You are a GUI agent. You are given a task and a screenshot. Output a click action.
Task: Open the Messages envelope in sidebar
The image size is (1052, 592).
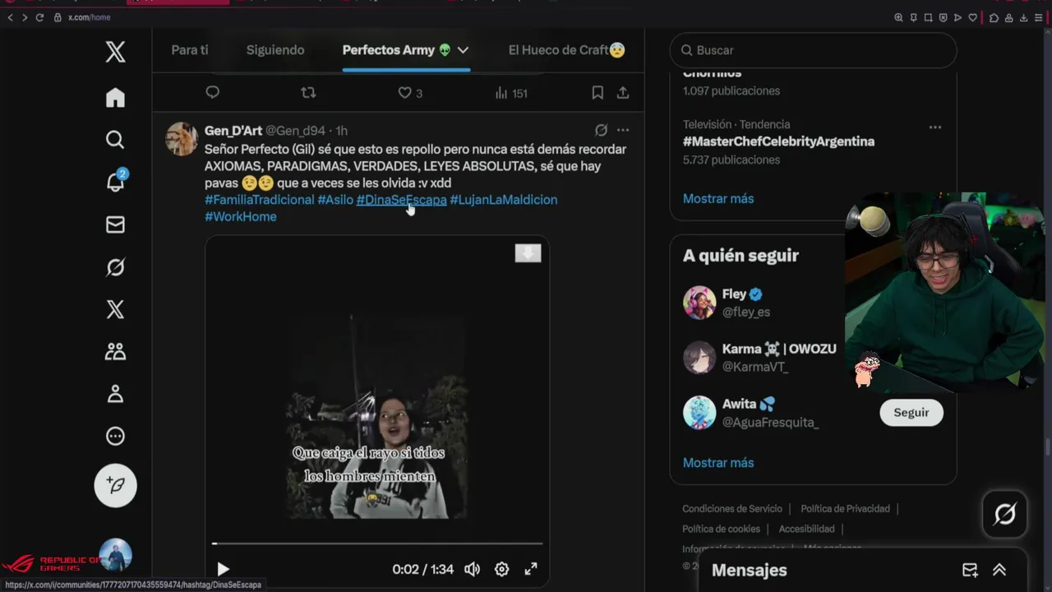[x=115, y=224]
